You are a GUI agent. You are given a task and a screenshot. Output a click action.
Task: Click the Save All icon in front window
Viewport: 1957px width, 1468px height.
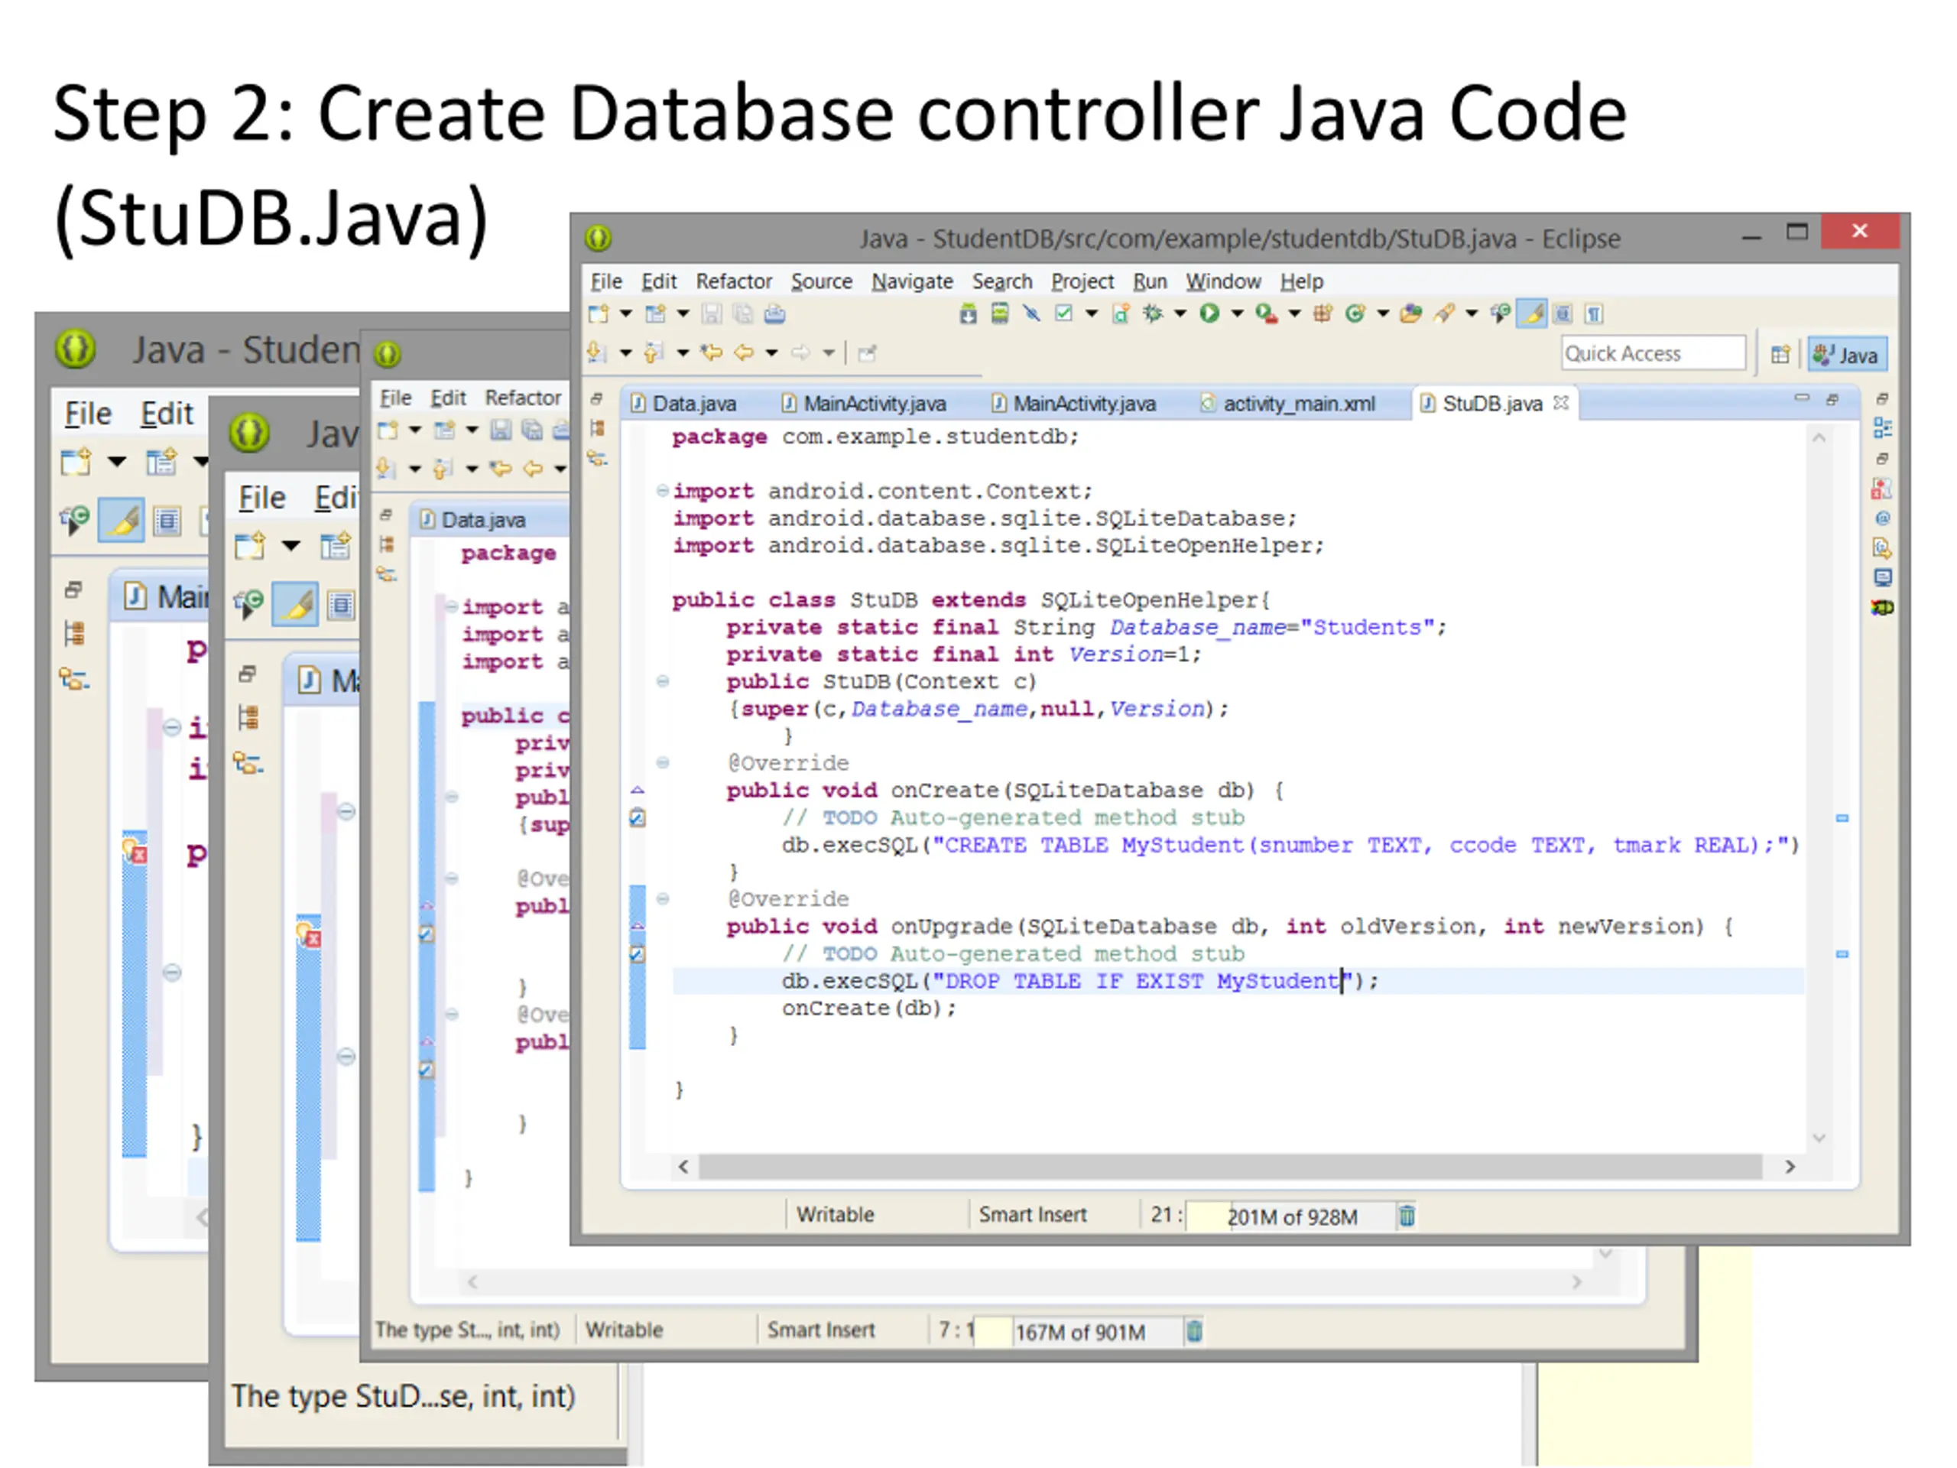[x=743, y=313]
